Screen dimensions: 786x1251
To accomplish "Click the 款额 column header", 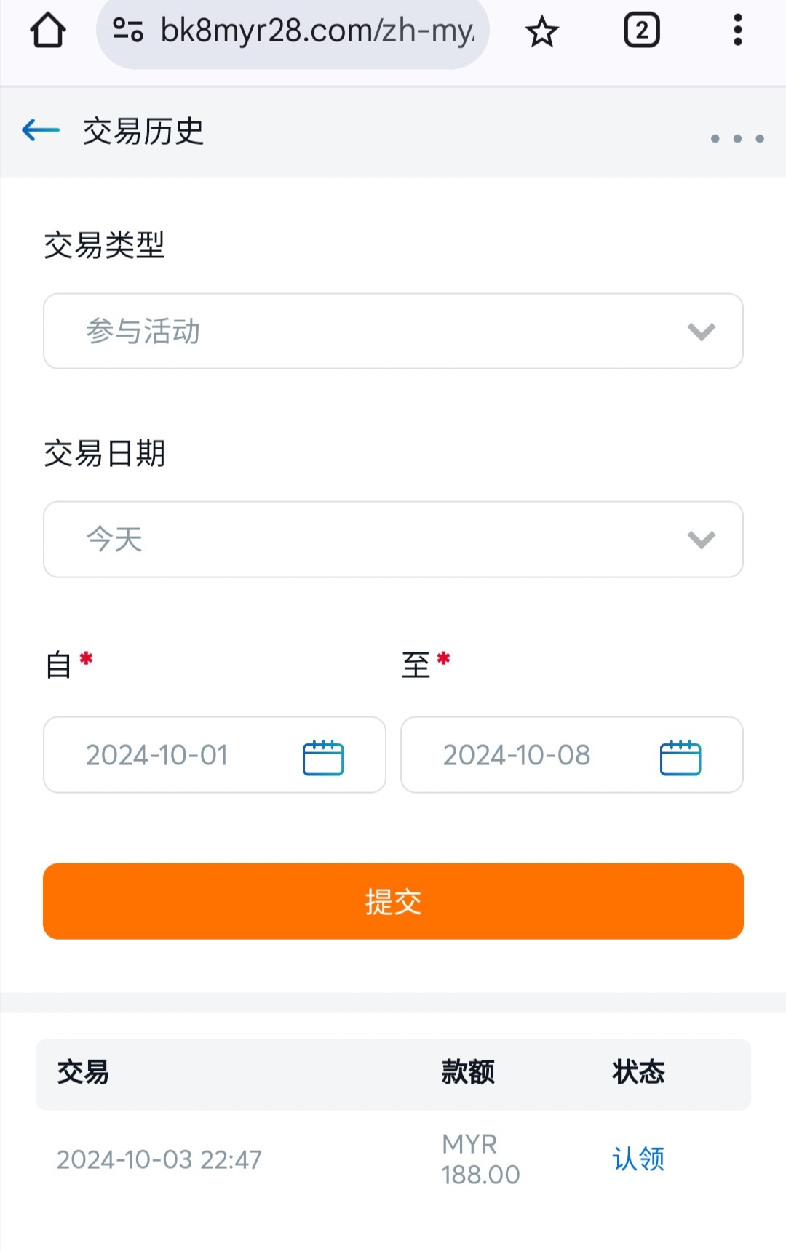I will tap(468, 1072).
